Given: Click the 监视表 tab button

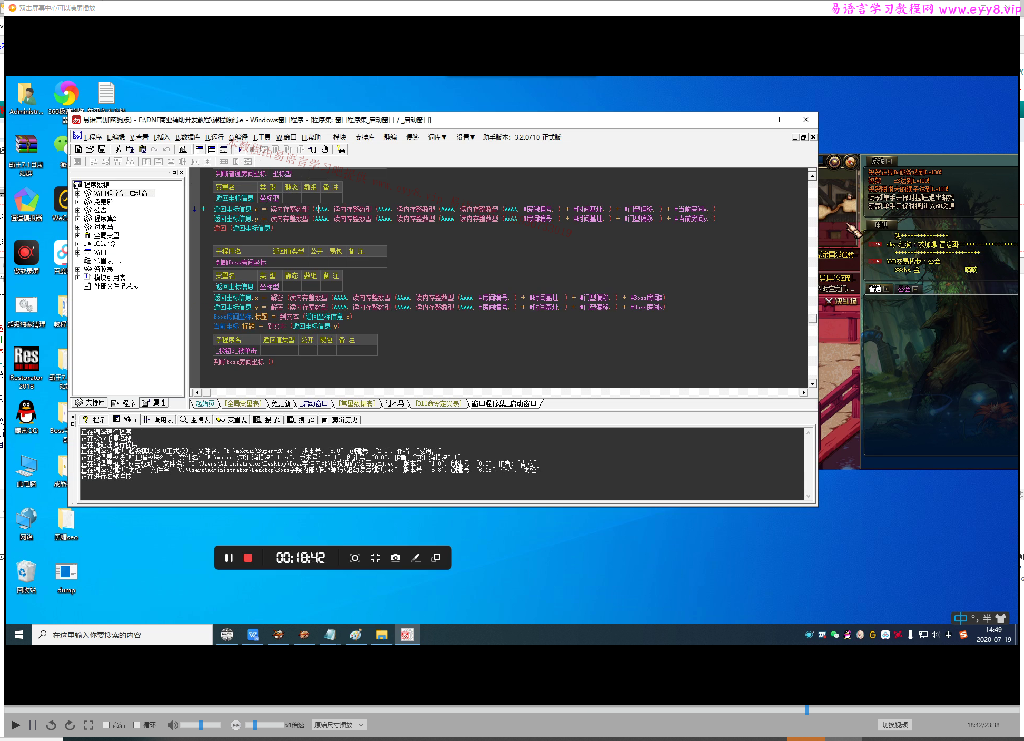Looking at the screenshot, I should (195, 419).
